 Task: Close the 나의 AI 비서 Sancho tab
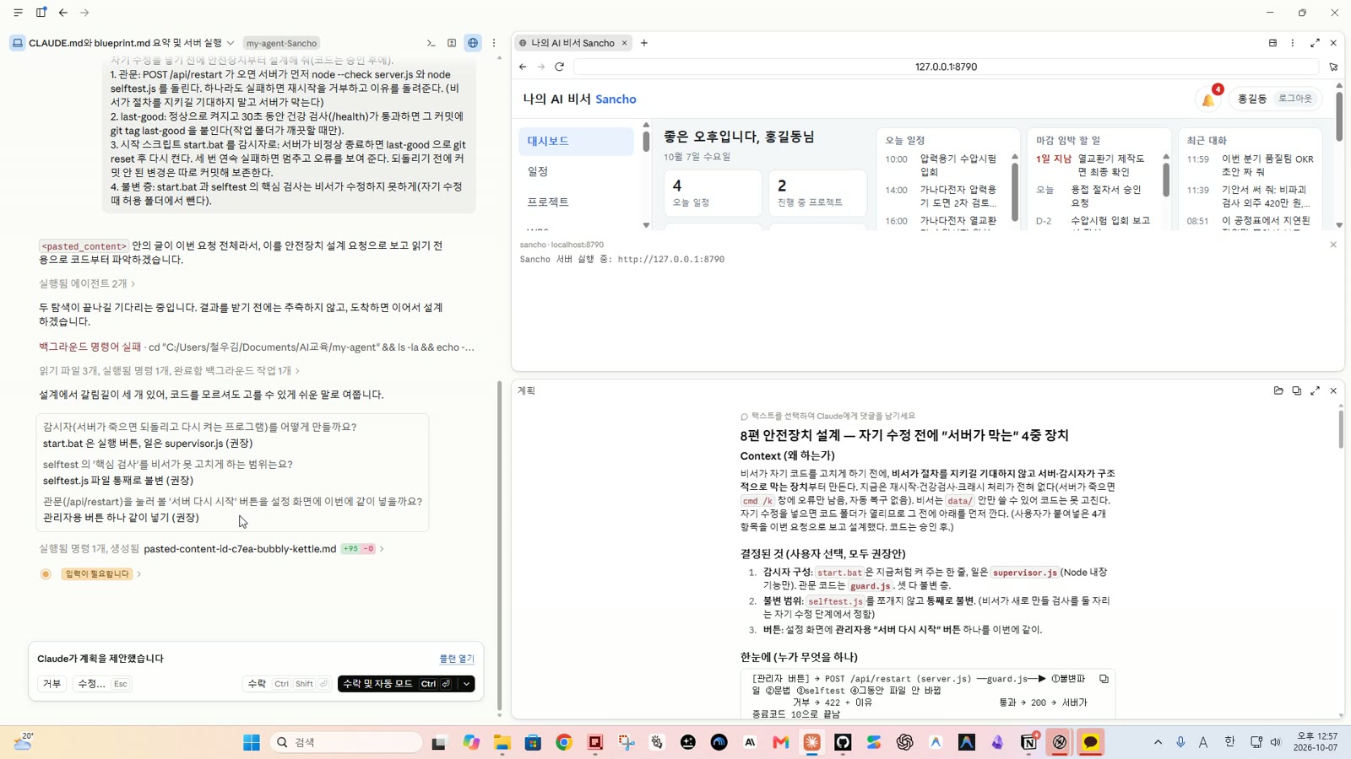point(625,43)
